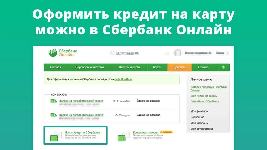Open Вклады и счета tab
The width and height of the screenshot is (267, 150).
(129, 67)
